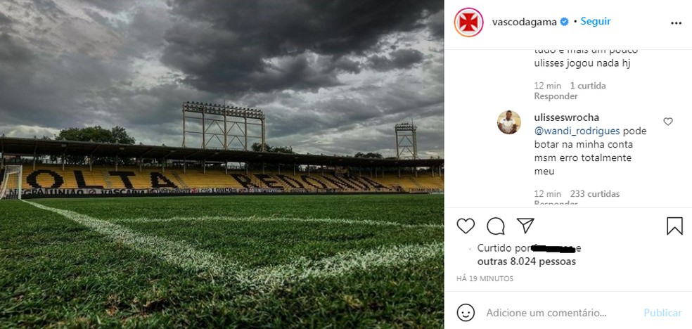This screenshot has width=692, height=329.
Task: Click the stadium photo of the post
Action: coord(222,164)
